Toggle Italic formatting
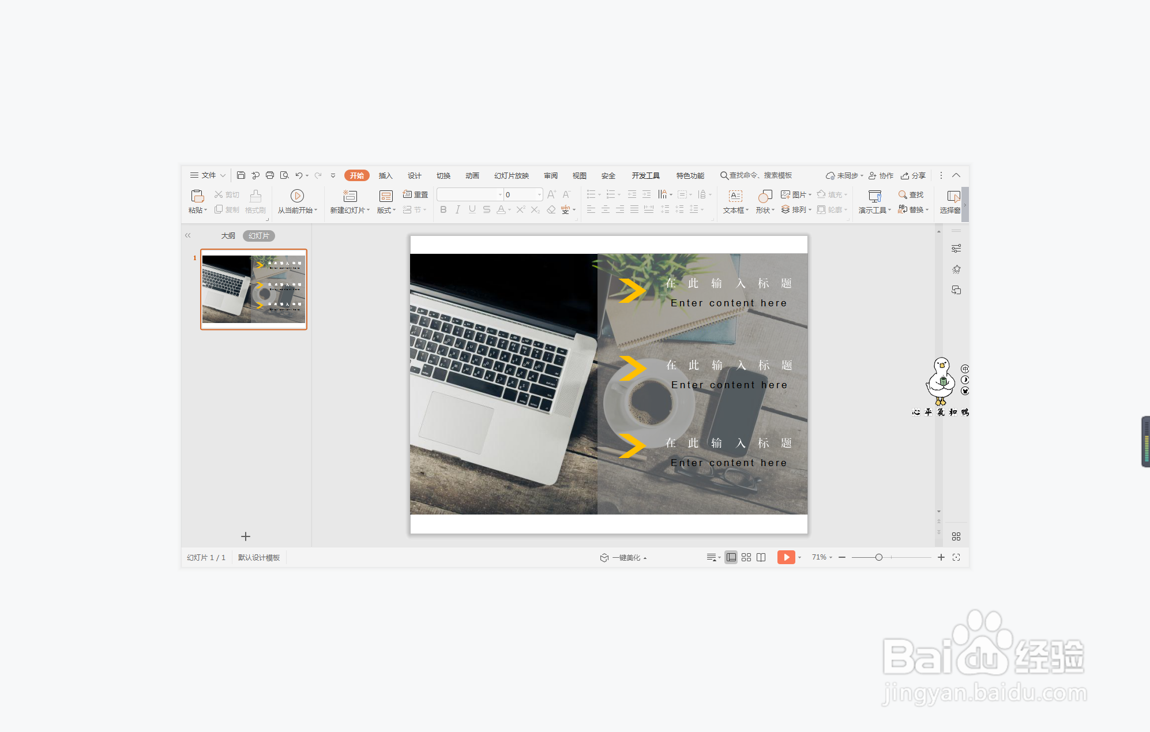Viewport: 1150px width, 732px height. [x=458, y=209]
